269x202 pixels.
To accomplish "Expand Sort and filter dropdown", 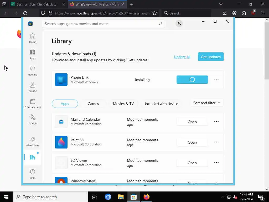I will tap(207, 103).
